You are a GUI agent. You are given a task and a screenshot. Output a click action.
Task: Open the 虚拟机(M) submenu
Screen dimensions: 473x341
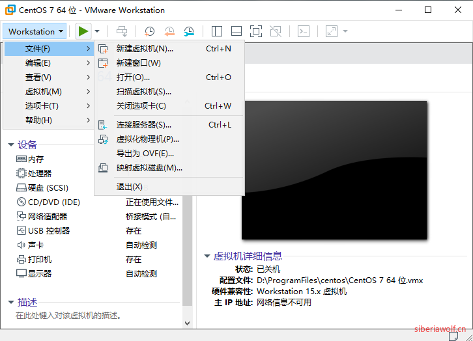click(x=49, y=92)
